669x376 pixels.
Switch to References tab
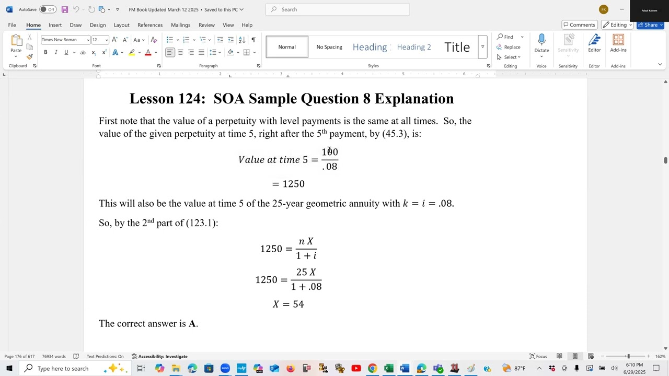pos(150,25)
